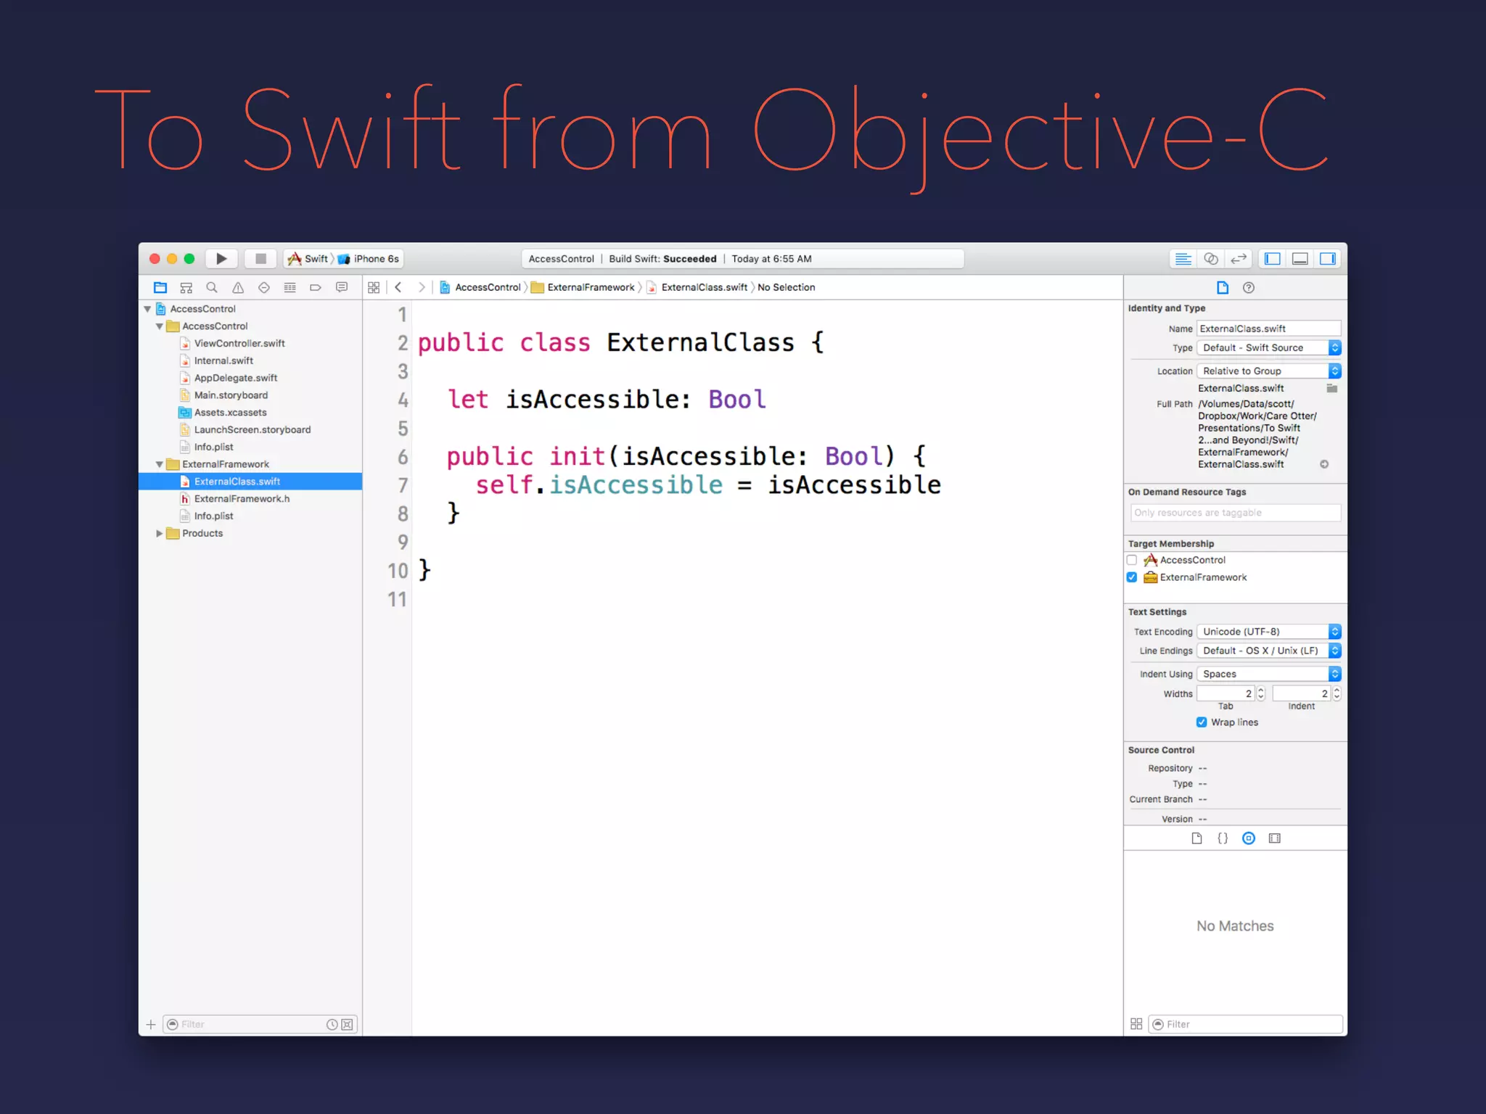Screen dimensions: 1486x1114
Task: Toggle the Wrap lines checkbox
Action: coord(1202,722)
